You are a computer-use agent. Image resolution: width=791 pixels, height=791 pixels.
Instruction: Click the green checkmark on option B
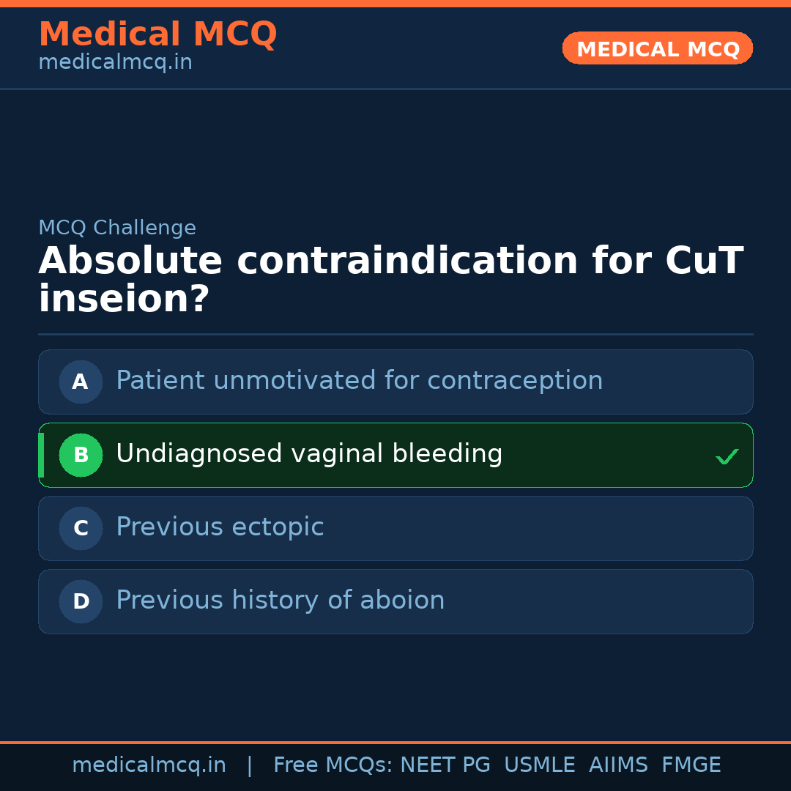(727, 456)
